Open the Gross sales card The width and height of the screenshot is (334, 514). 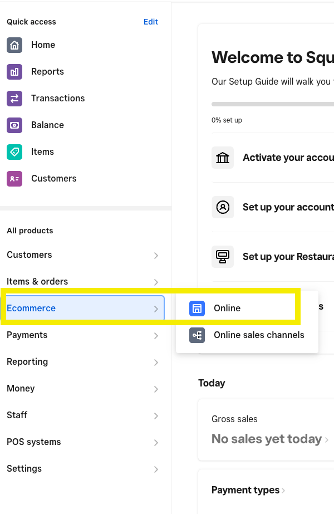pyautogui.click(x=267, y=430)
